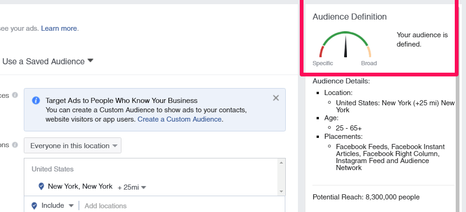
Task: Click the pin icon beside New York, New York
Action: pos(42,186)
